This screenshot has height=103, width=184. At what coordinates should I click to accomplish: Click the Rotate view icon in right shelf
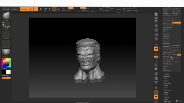[x=156, y=78]
